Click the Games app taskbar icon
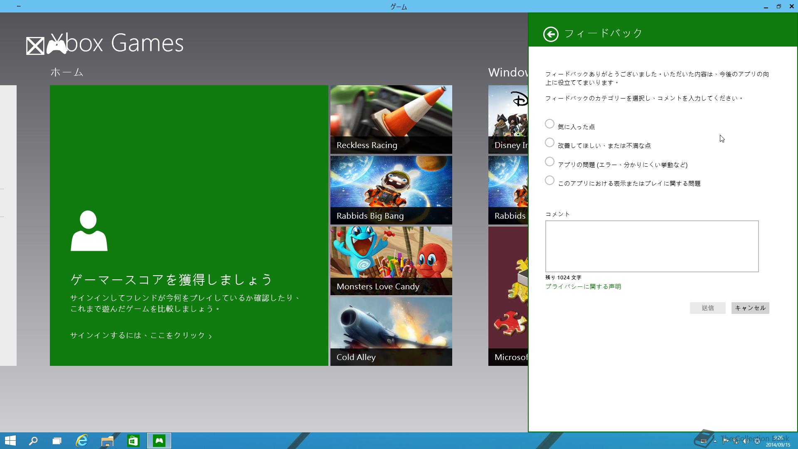Image resolution: width=798 pixels, height=449 pixels. (x=159, y=441)
